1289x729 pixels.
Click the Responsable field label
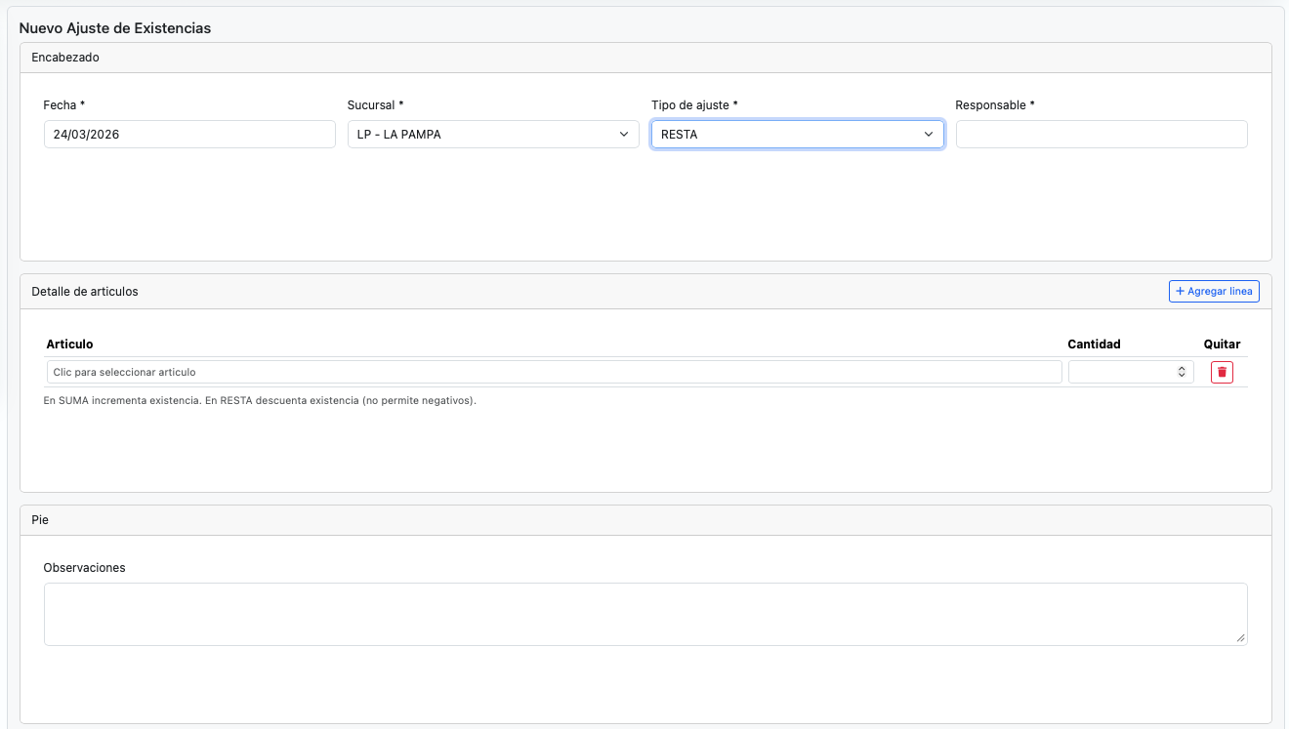(x=994, y=105)
